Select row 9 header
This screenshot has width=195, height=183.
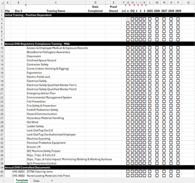pyautogui.click(x=2, y=44)
